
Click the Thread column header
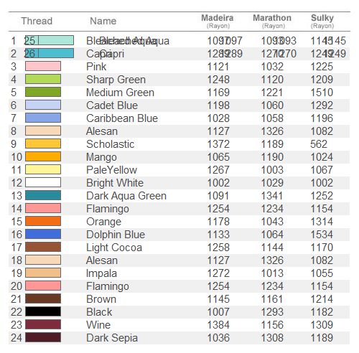pyautogui.click(x=37, y=21)
